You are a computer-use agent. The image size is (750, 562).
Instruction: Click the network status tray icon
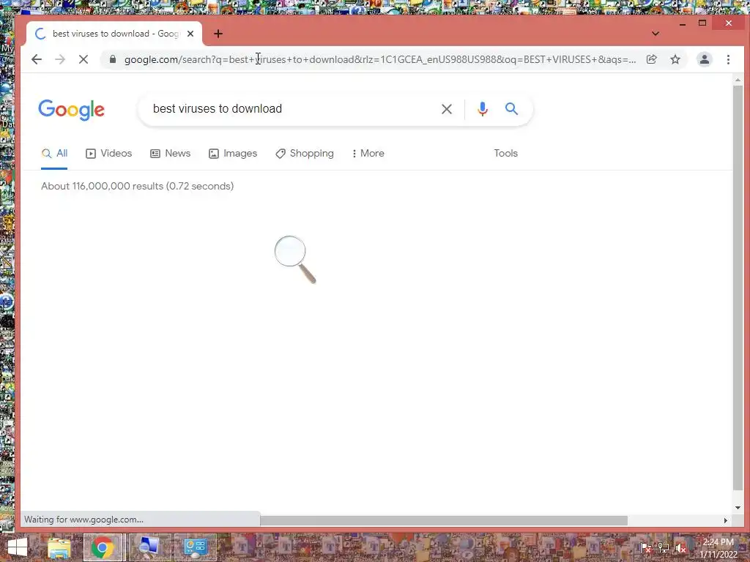tap(664, 547)
